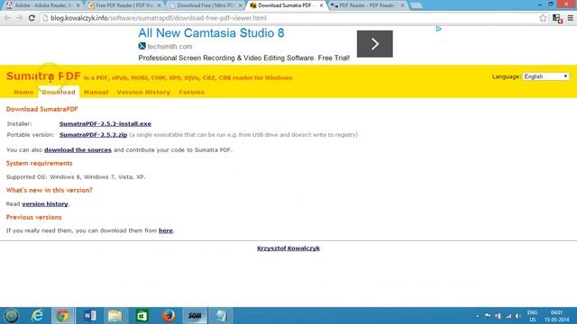This screenshot has height=324, width=577.
Task: Reload the page with the refresh icon
Action: pos(32,18)
